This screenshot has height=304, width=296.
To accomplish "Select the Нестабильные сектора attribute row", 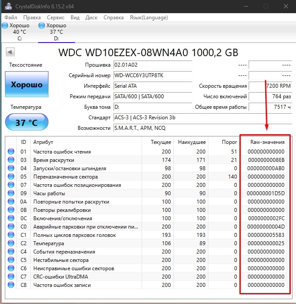I will point(147,260).
